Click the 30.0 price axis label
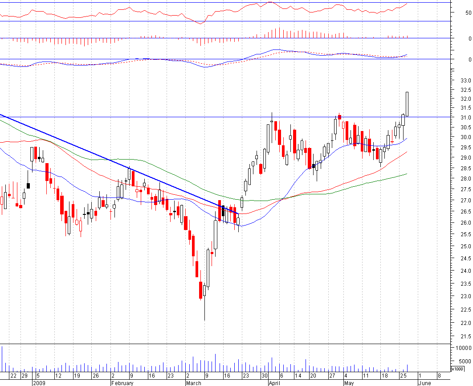Viewport: 473px width, 386px height. tap(465, 137)
